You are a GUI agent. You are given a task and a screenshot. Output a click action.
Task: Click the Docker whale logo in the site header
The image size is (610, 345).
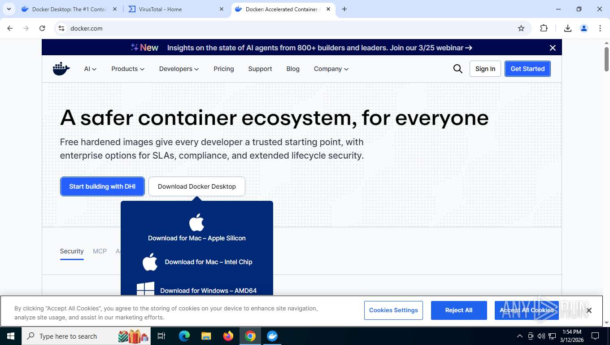[61, 69]
